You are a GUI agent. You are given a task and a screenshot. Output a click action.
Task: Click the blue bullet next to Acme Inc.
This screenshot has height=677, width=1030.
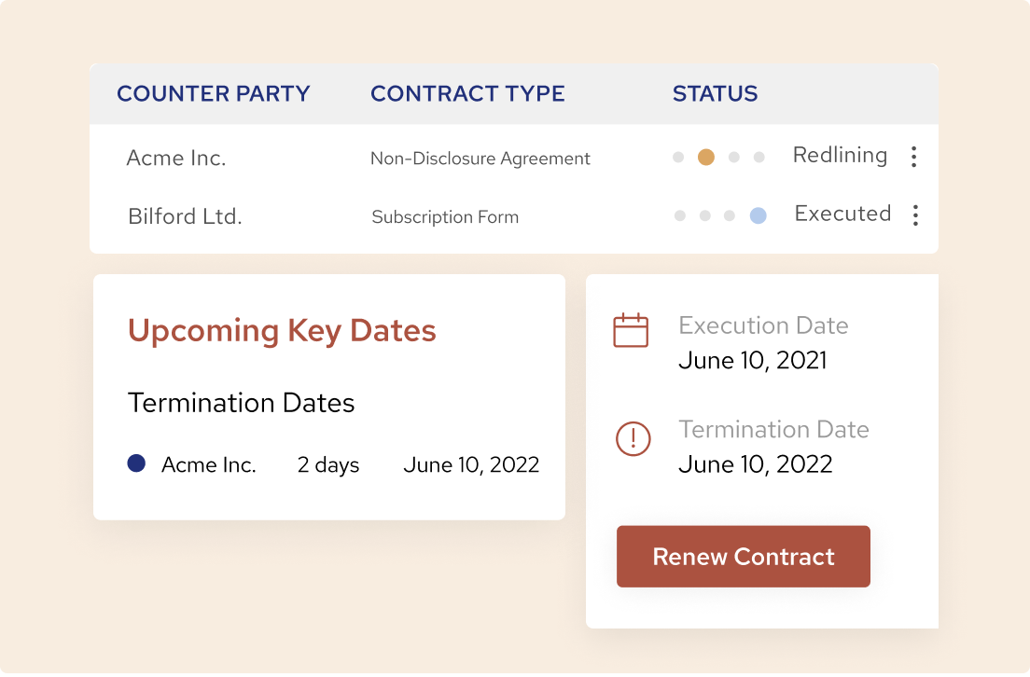point(136,463)
